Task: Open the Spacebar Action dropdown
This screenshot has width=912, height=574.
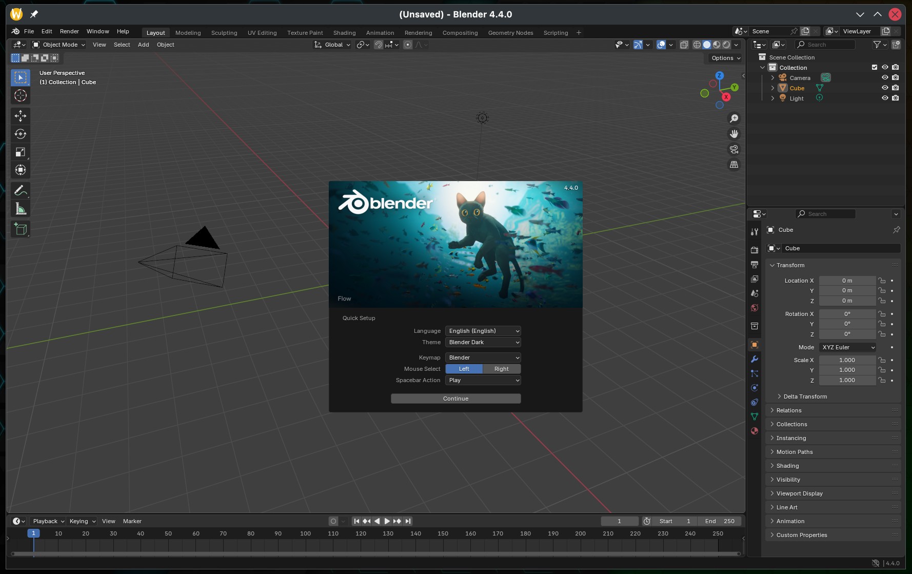Action: tap(483, 380)
